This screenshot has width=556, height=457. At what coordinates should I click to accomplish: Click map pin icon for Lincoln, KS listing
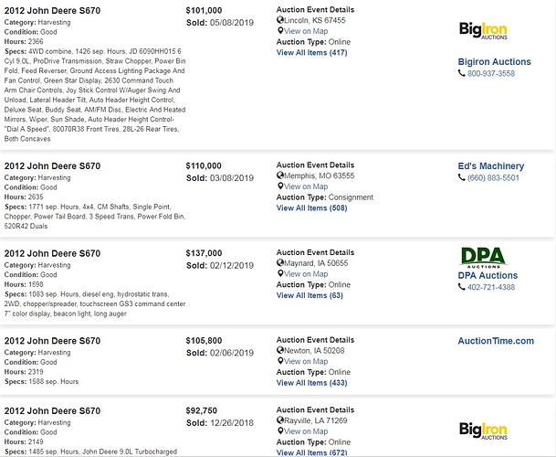pos(280,31)
